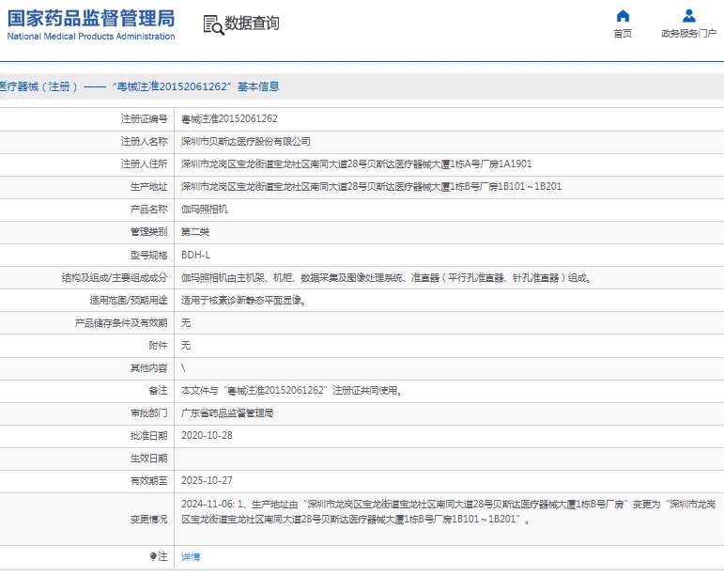Click production address value ending 1B101～1B201
The image size is (724, 576).
pyautogui.click(x=371, y=187)
